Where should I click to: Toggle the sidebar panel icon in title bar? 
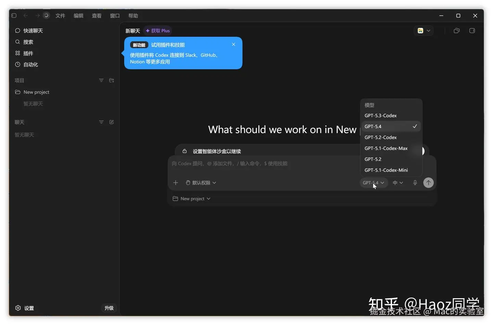(14, 15)
